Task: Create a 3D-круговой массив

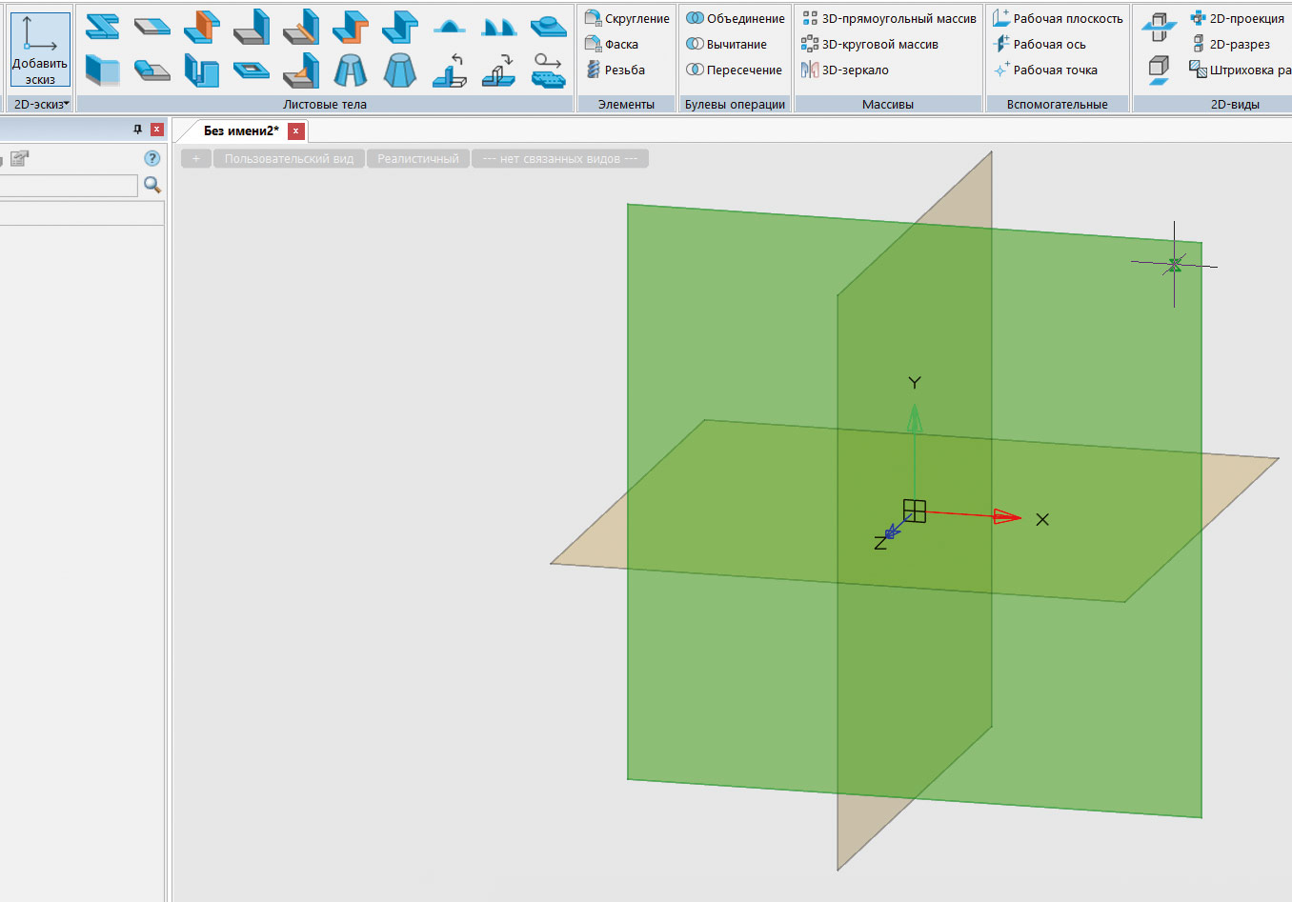Action: point(869,44)
